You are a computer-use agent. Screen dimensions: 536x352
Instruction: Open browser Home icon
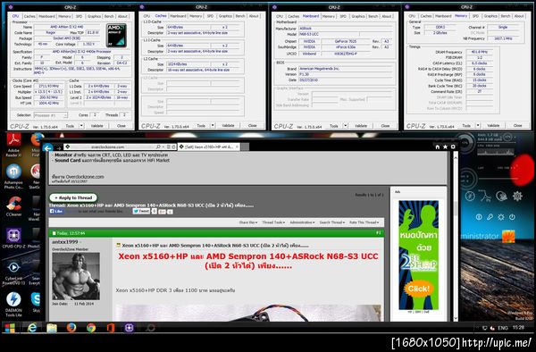click(x=437, y=147)
